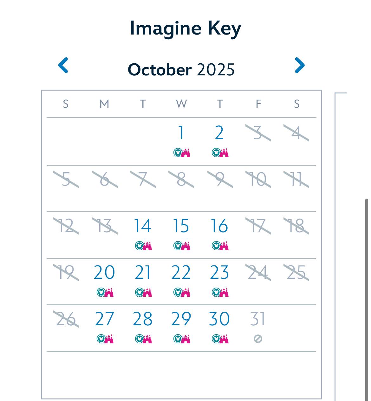Click the park icons under October 27
The width and height of the screenshot is (371, 401).
[x=105, y=339]
